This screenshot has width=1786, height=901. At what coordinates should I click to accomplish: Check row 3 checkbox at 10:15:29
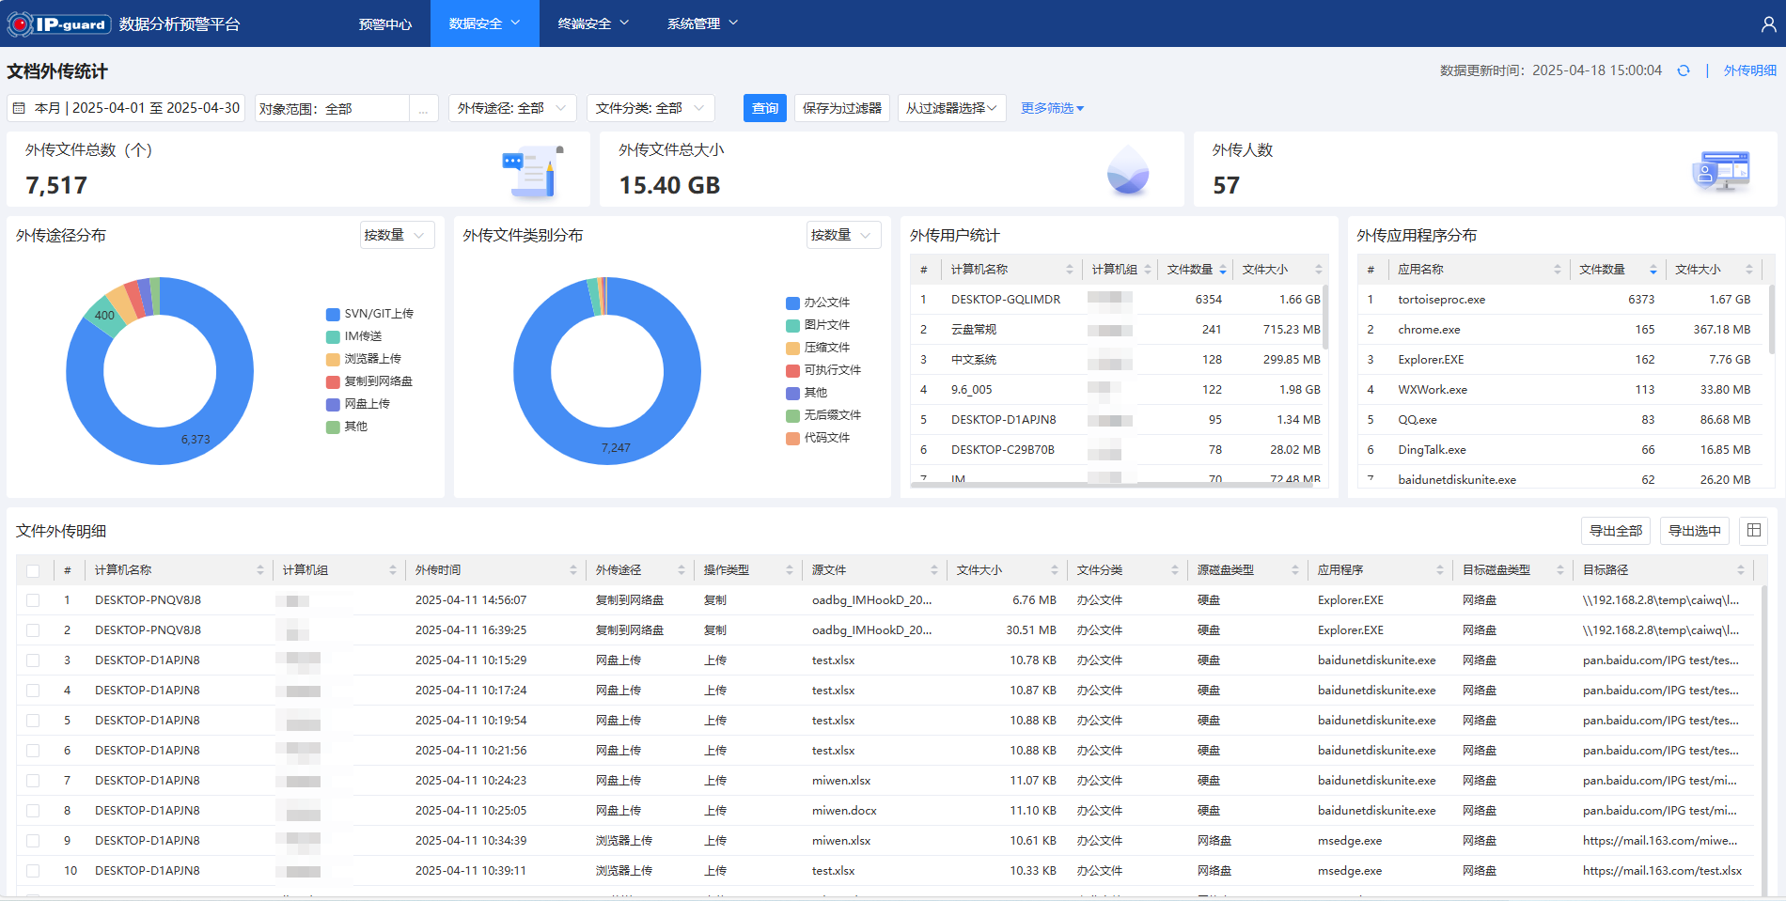[33, 660]
